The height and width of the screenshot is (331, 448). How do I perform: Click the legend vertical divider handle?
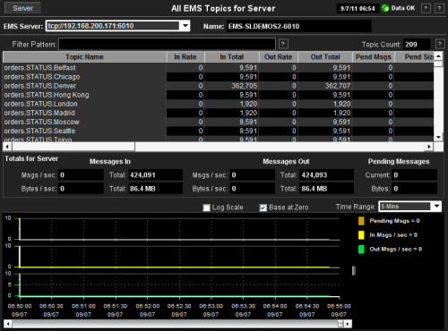point(354,270)
